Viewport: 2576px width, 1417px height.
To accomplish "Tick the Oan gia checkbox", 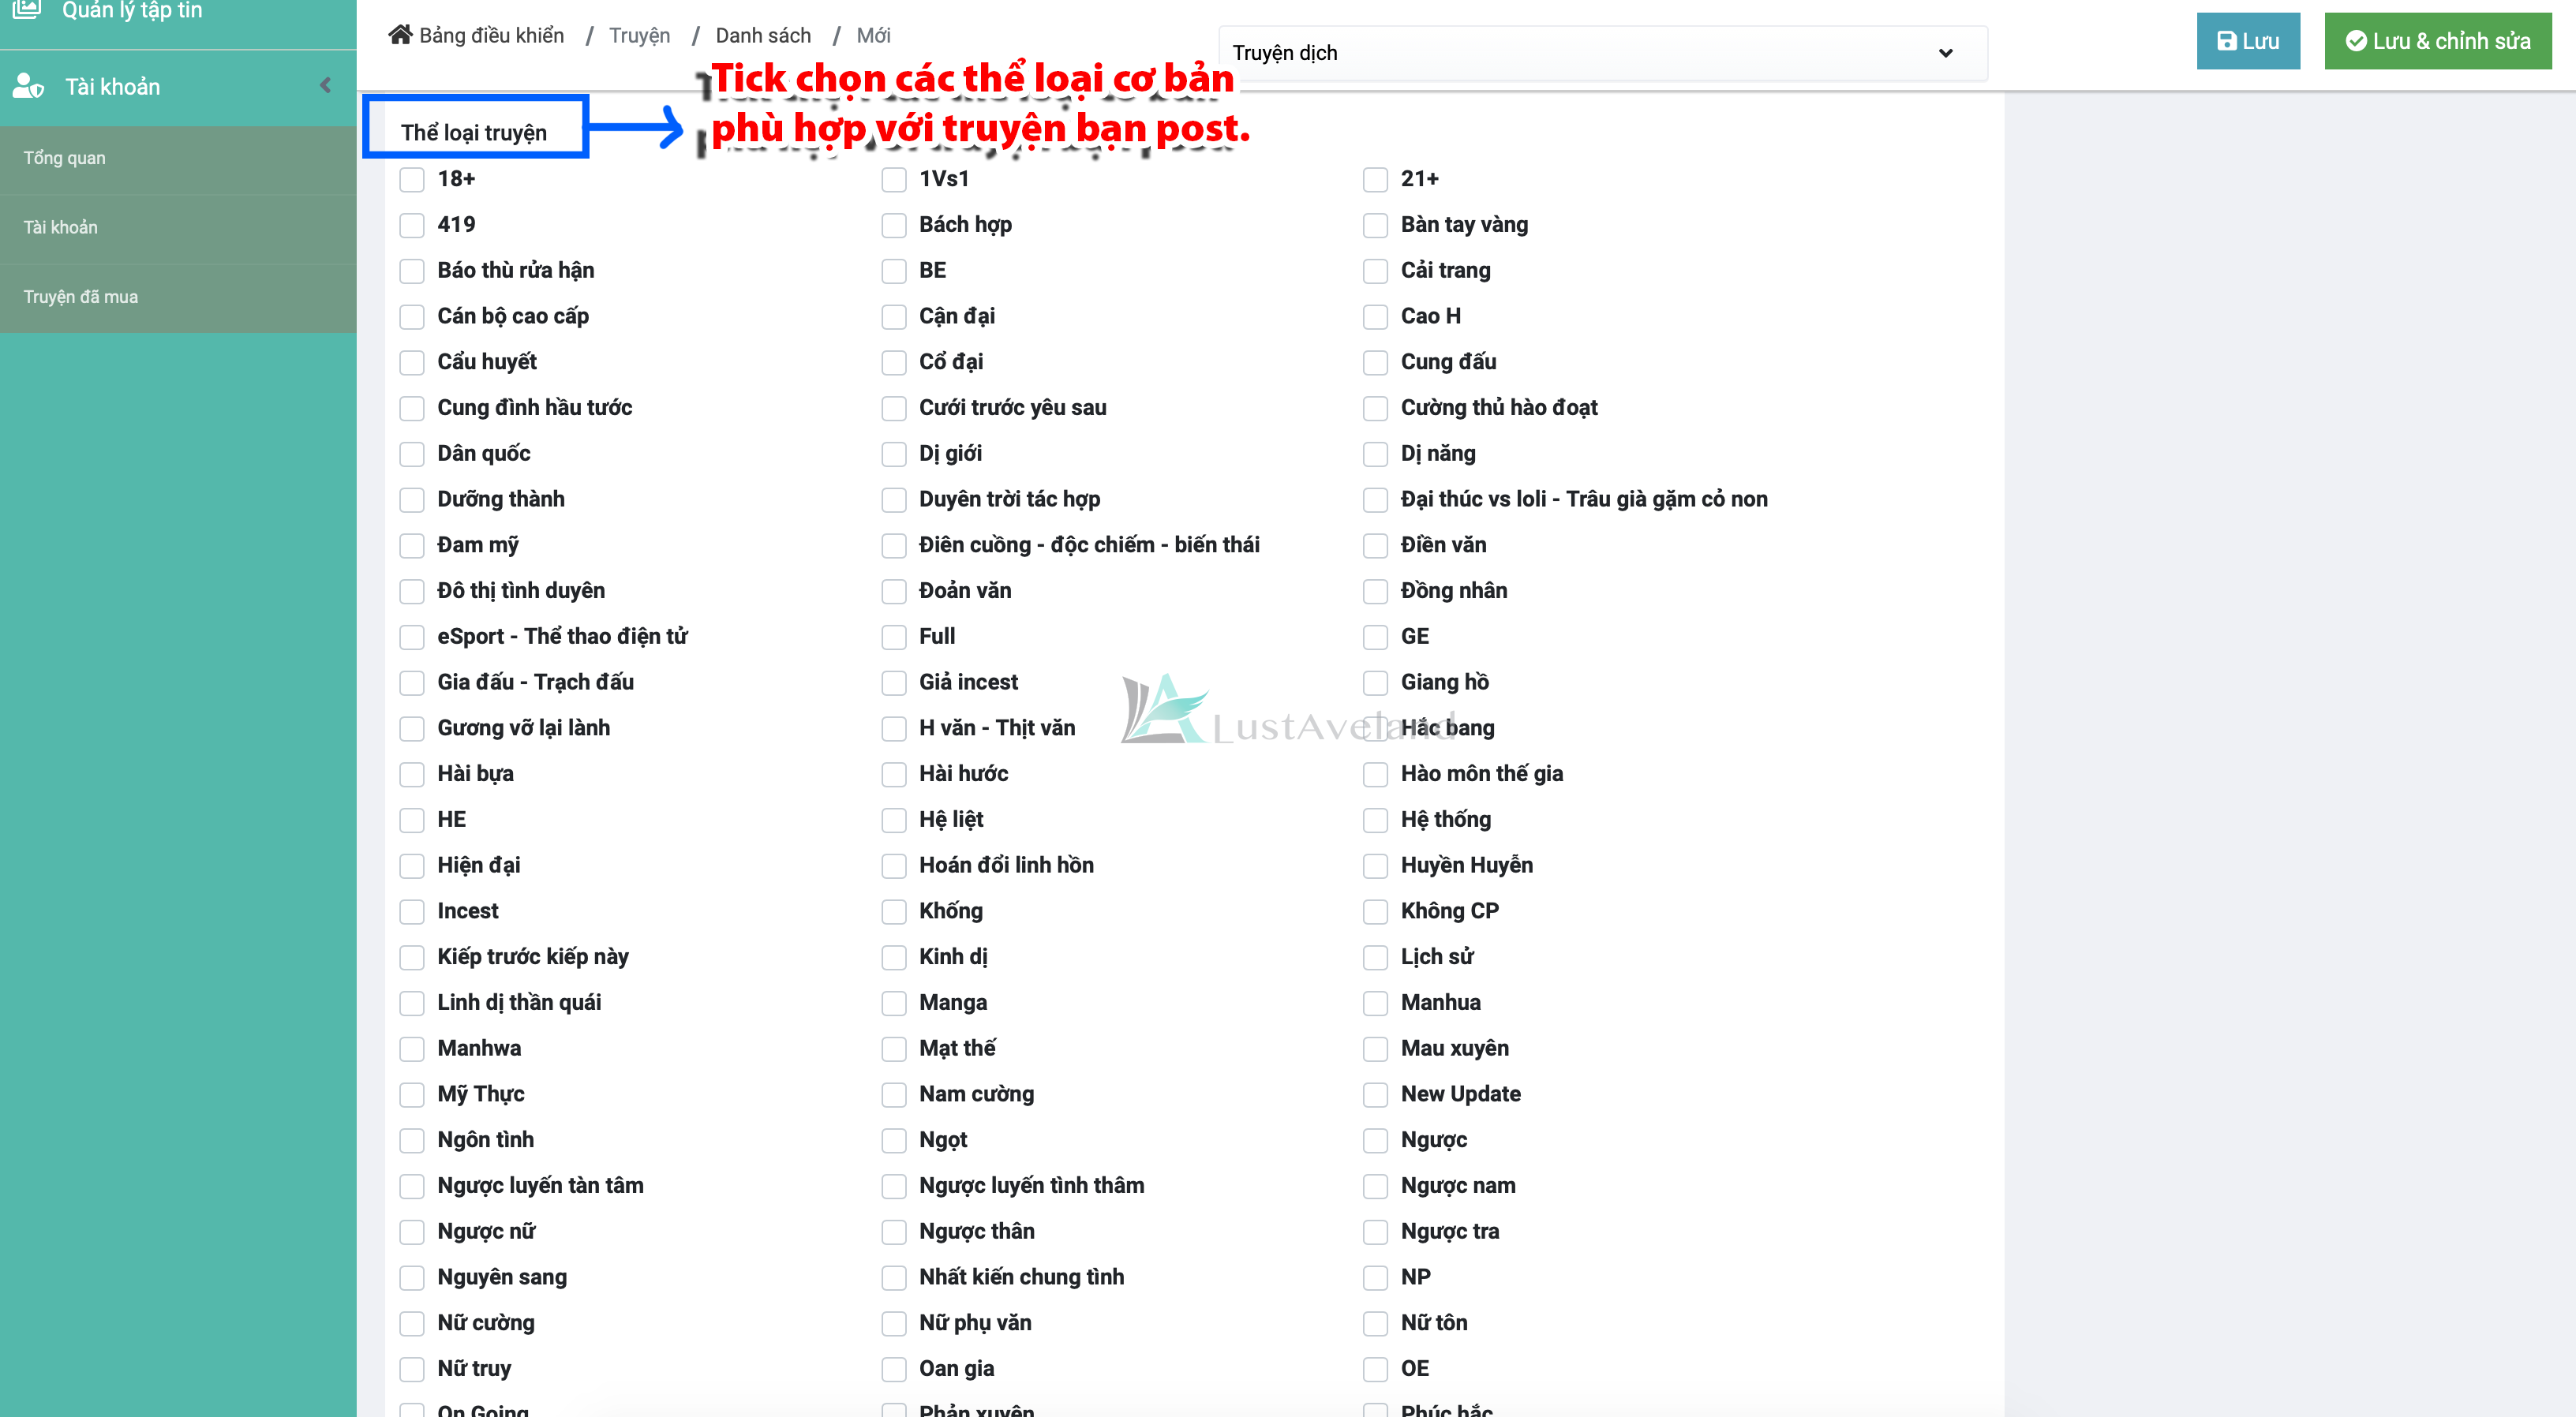I will coord(894,1369).
